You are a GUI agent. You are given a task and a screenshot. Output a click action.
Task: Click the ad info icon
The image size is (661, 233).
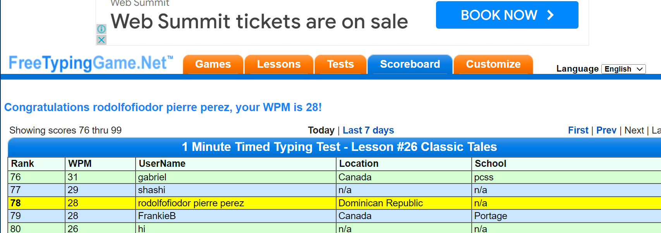tap(101, 29)
